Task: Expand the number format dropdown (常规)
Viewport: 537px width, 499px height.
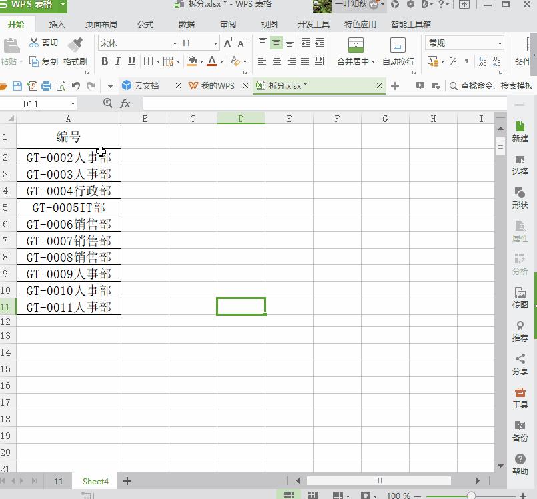Action: [499, 43]
